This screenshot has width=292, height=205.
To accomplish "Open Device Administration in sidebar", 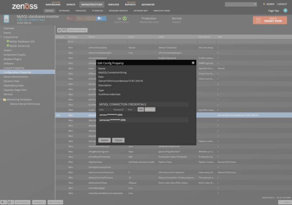I will pos(16,77).
